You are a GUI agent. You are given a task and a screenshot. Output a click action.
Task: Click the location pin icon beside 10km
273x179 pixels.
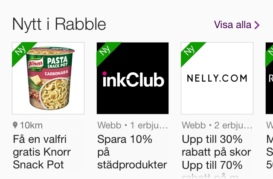pyautogui.click(x=15, y=125)
